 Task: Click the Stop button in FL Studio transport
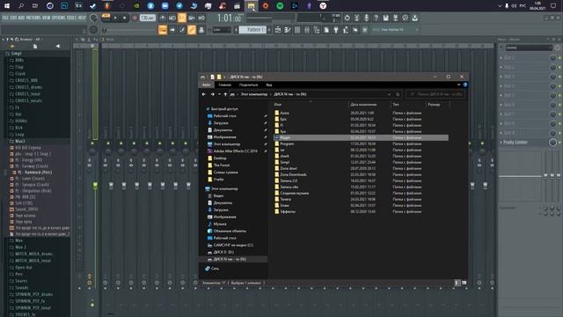[125, 18]
